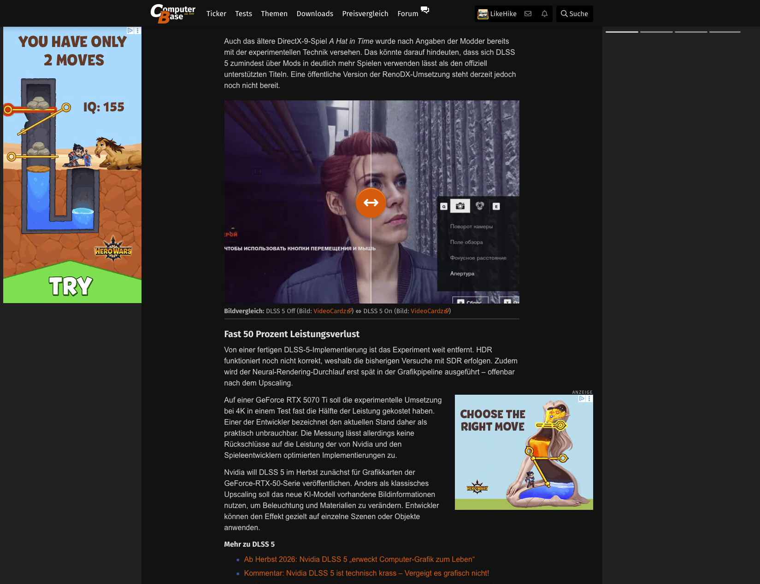Click the 'Choose the right move' ad banner

click(x=524, y=452)
